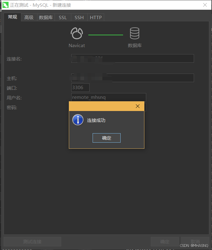Open the HTTP tab

pyautogui.click(x=96, y=17)
